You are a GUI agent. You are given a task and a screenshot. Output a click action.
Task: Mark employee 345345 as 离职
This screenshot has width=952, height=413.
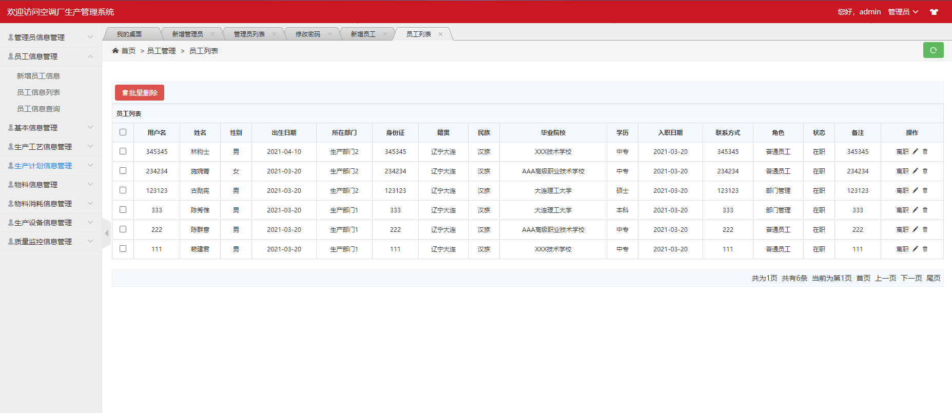coord(902,151)
